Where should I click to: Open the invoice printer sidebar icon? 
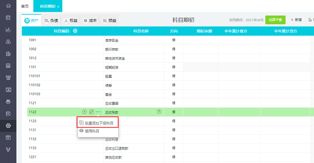[x=8, y=78]
